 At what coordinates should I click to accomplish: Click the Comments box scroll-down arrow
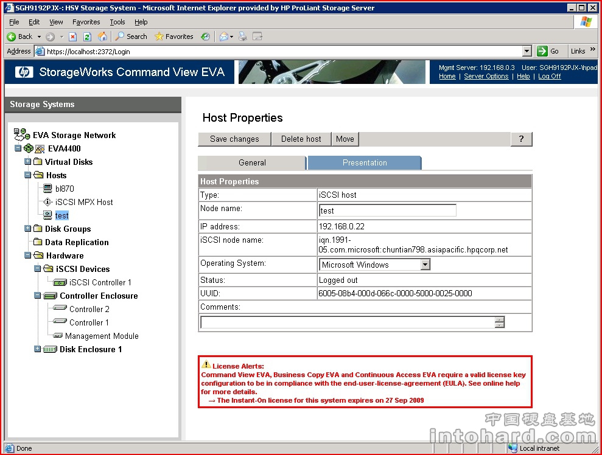[500, 325]
